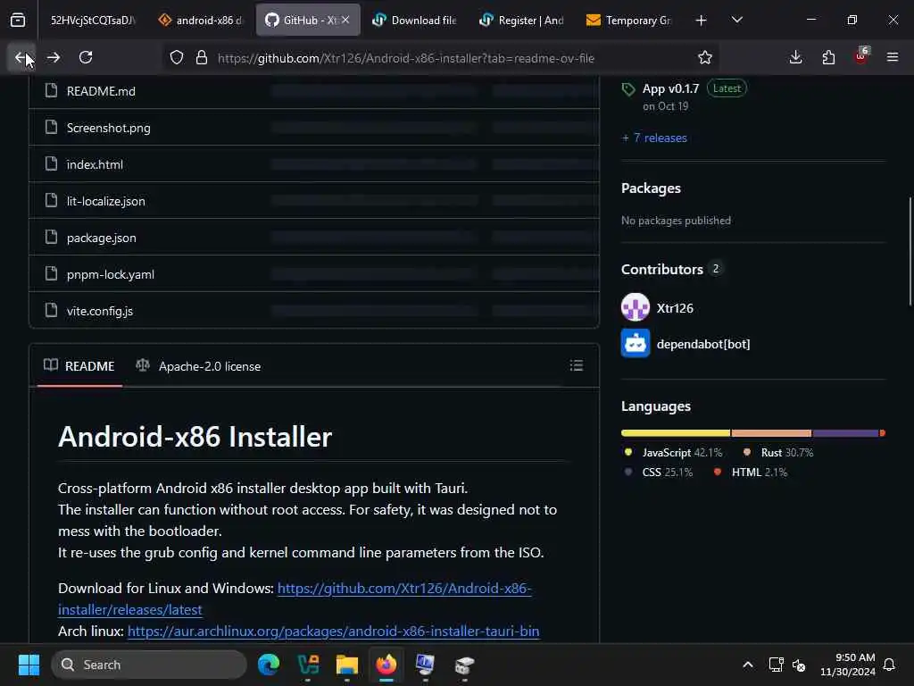
Task: List all tabs with the chevron
Action: point(736,21)
